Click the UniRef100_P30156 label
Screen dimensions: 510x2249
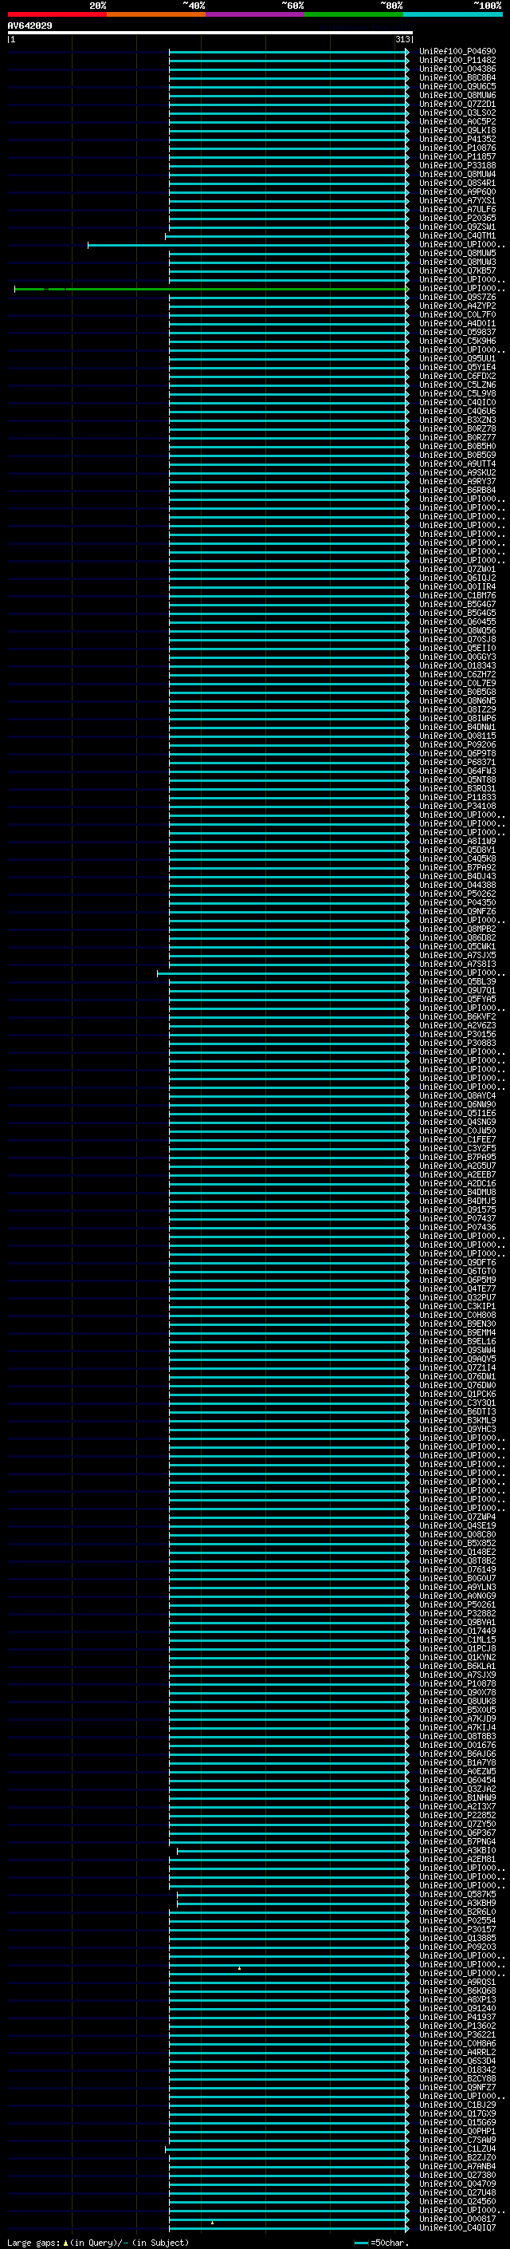click(457, 1034)
